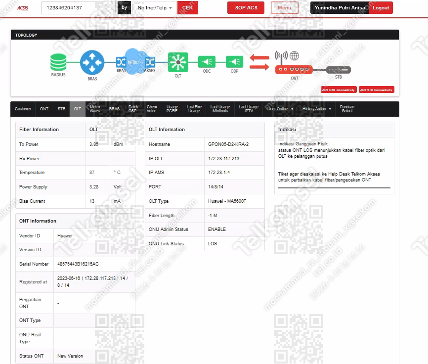428x364 pixels.
Task: Click Vendor ID value Huawei
Action: point(65,235)
